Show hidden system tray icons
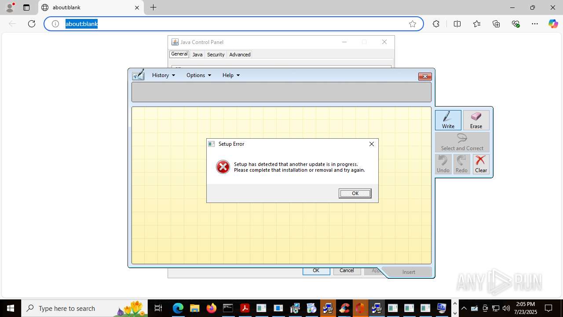This screenshot has width=563, height=317. coord(464,308)
